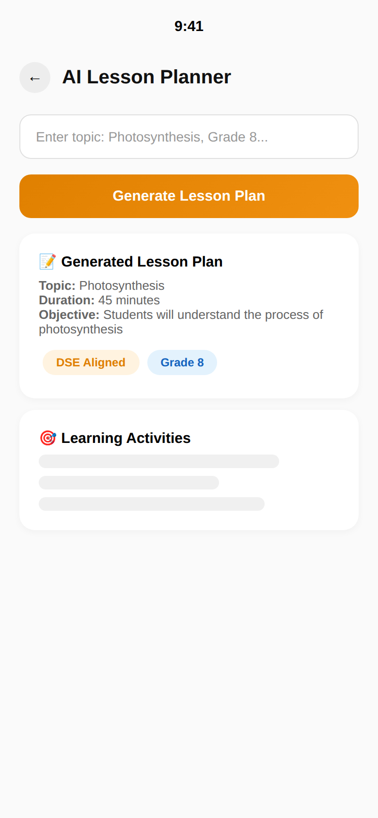
Task: Click the bold Topic label
Action: (x=57, y=285)
